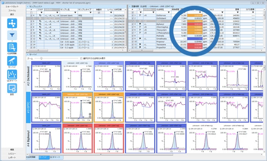Click the survey panel horizontal scrollbar
This screenshot has height=161, width=267.
tap(100, 155)
